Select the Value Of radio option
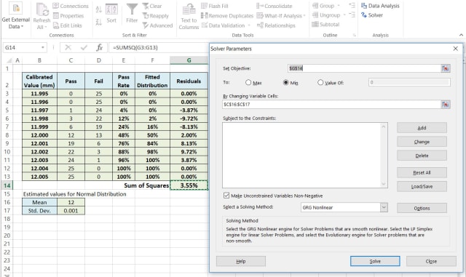Image resolution: width=466 pixels, height=277 pixels. tap(320, 83)
